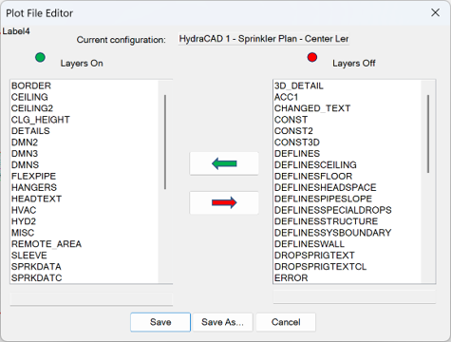This screenshot has height=342, width=451.
Task: Click the text field below Layers On list
Action: click(x=91, y=299)
